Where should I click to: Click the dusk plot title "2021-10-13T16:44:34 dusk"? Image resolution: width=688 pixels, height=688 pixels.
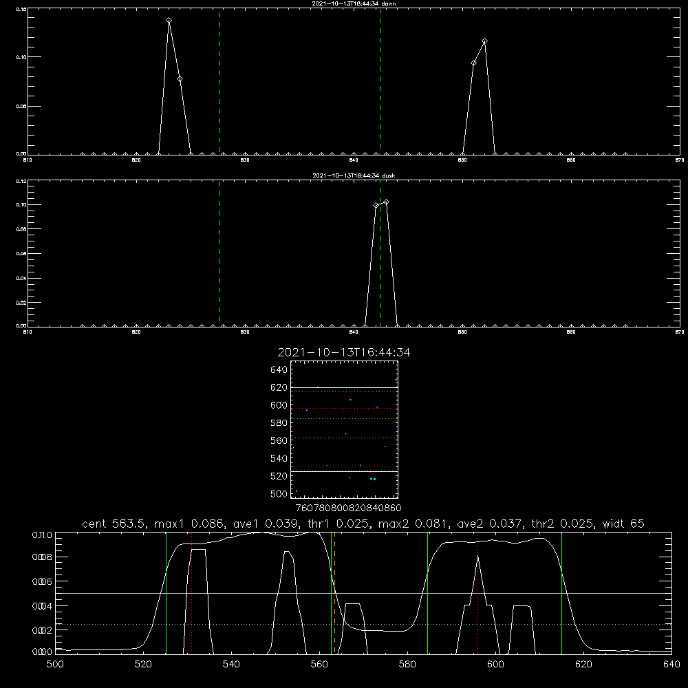click(x=354, y=175)
